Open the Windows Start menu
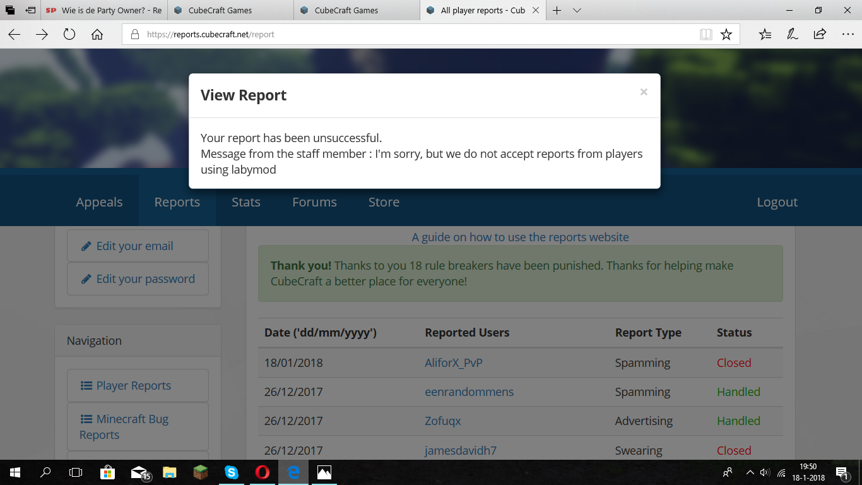This screenshot has height=485, width=862. [x=15, y=472]
